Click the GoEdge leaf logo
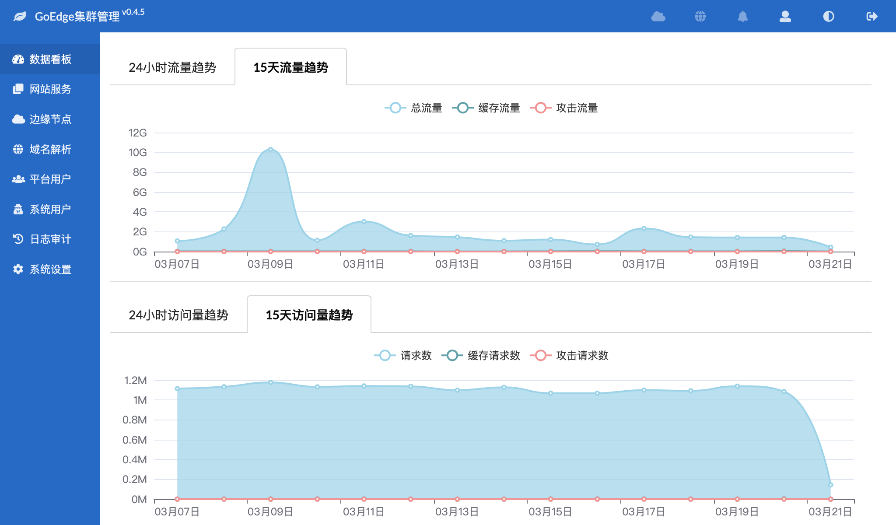 18,17
